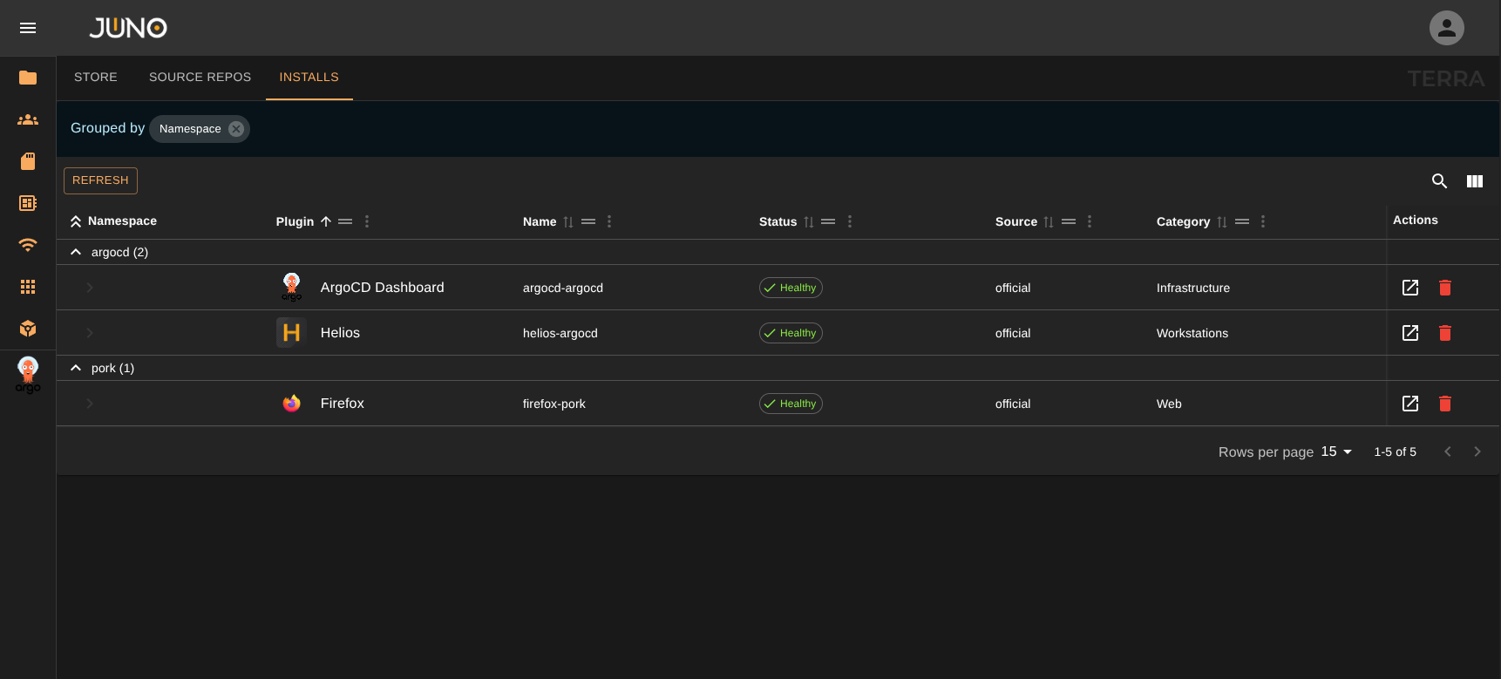Open the Name column options menu
The height and width of the screenshot is (679, 1501).
[x=609, y=221]
